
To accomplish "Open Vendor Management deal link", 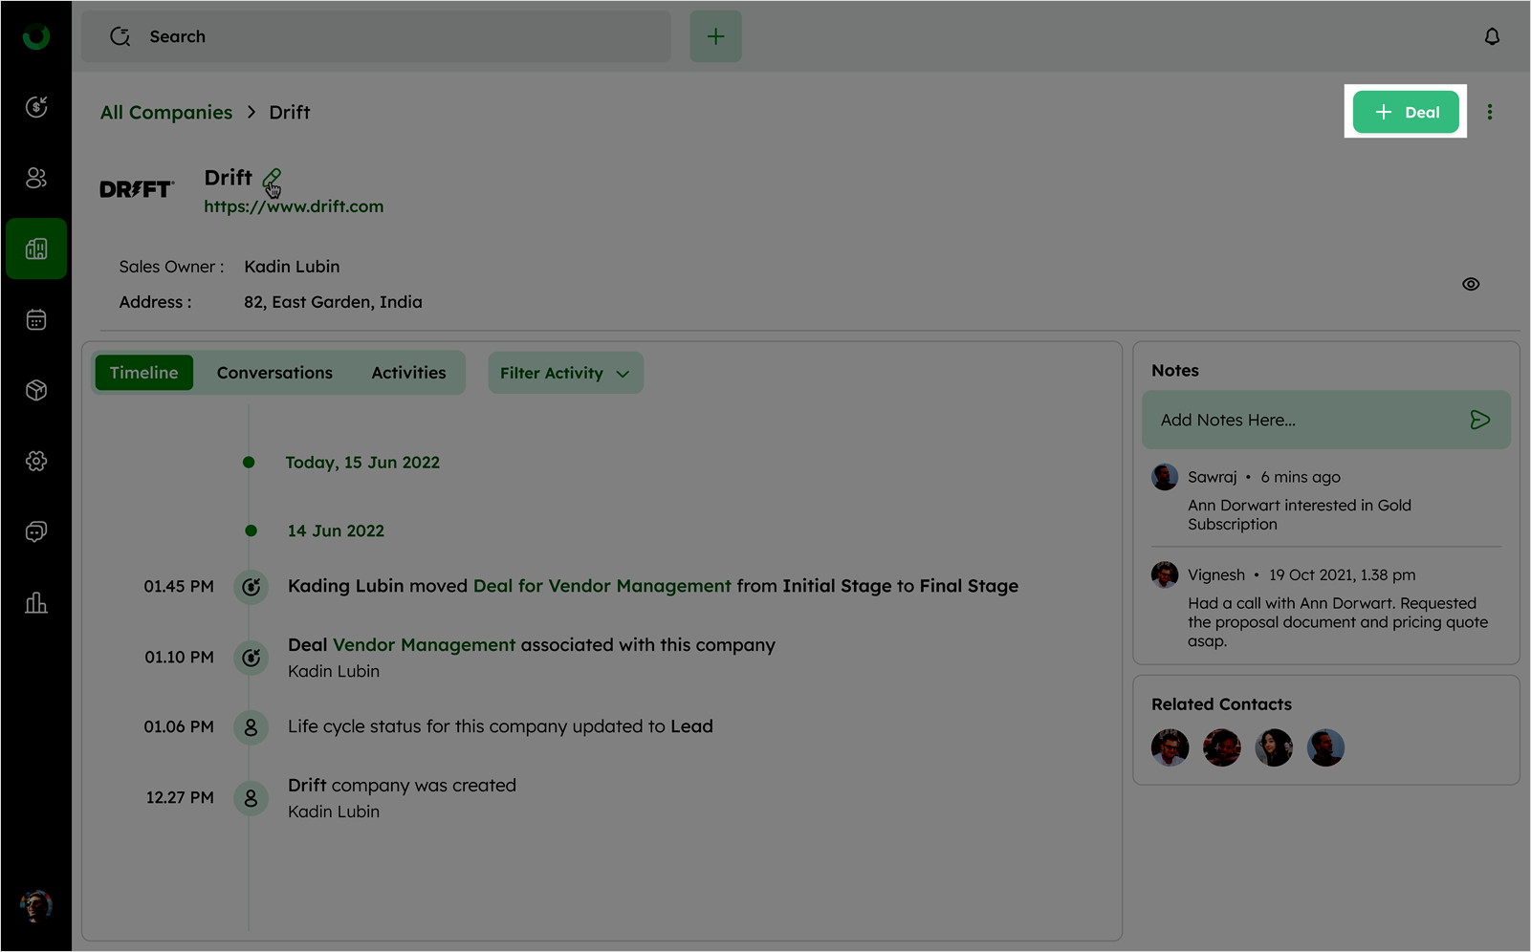I will [x=424, y=645].
